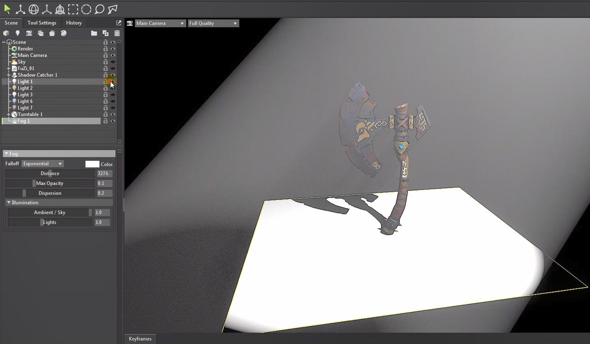Screen dimensions: 590x344
Task: Open the Full Quality dropdown
Action: [213, 23]
